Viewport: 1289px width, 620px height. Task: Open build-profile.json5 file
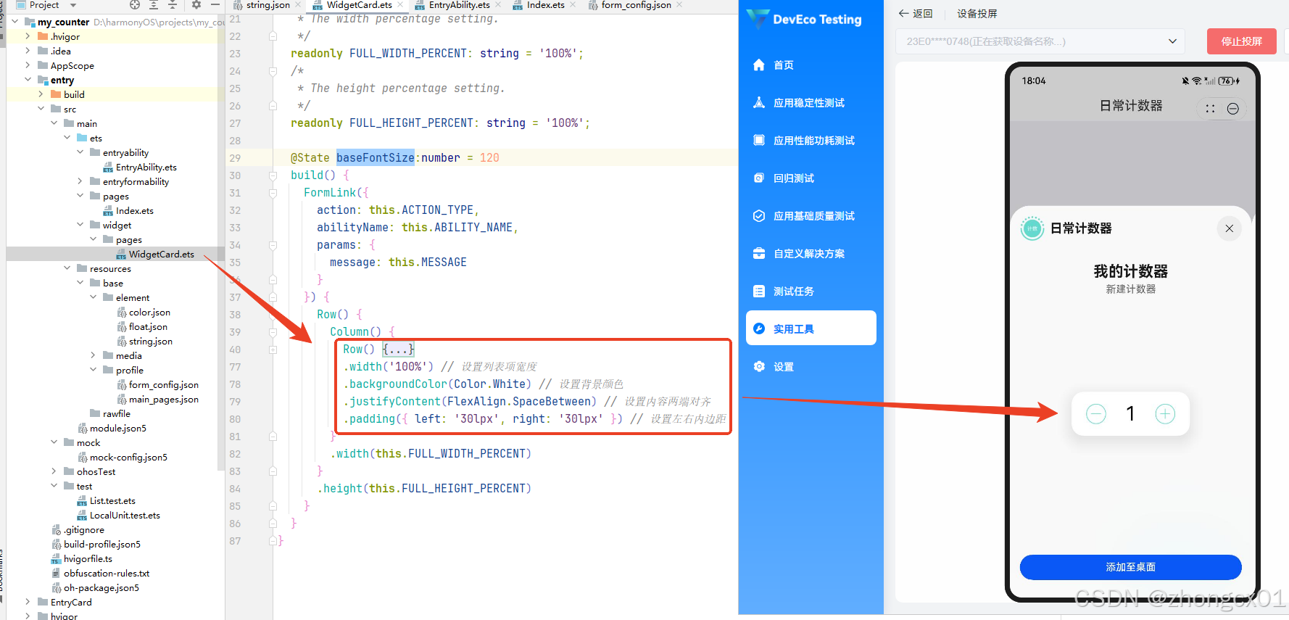click(x=101, y=545)
